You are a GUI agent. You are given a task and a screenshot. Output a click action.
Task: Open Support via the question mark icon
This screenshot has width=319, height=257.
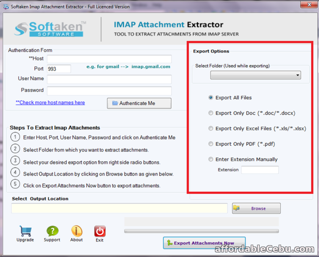[52, 231]
